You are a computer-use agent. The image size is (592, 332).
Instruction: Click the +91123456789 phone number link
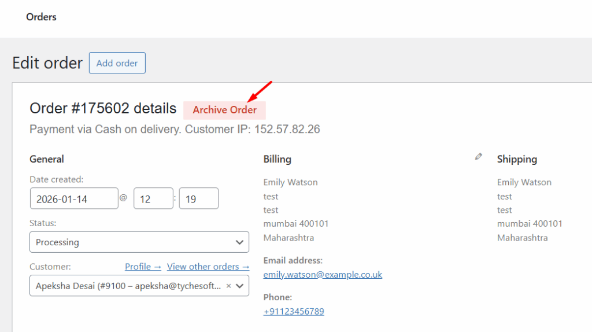pyautogui.click(x=294, y=311)
